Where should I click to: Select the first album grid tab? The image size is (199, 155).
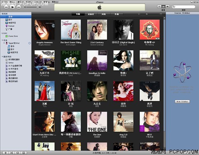pos(78,14)
